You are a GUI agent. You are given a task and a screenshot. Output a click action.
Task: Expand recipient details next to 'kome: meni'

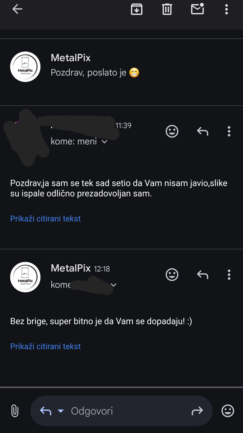[x=104, y=142]
